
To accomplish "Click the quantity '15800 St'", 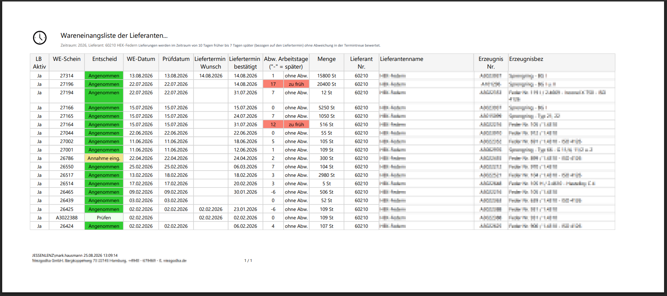I will (327, 76).
